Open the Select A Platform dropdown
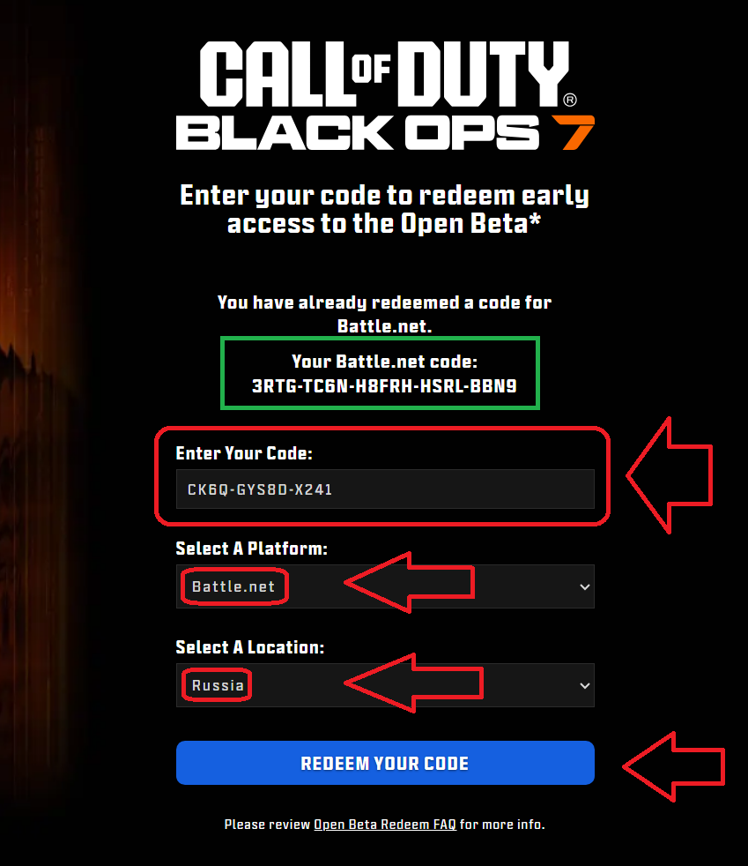The width and height of the screenshot is (748, 866). 385,586
